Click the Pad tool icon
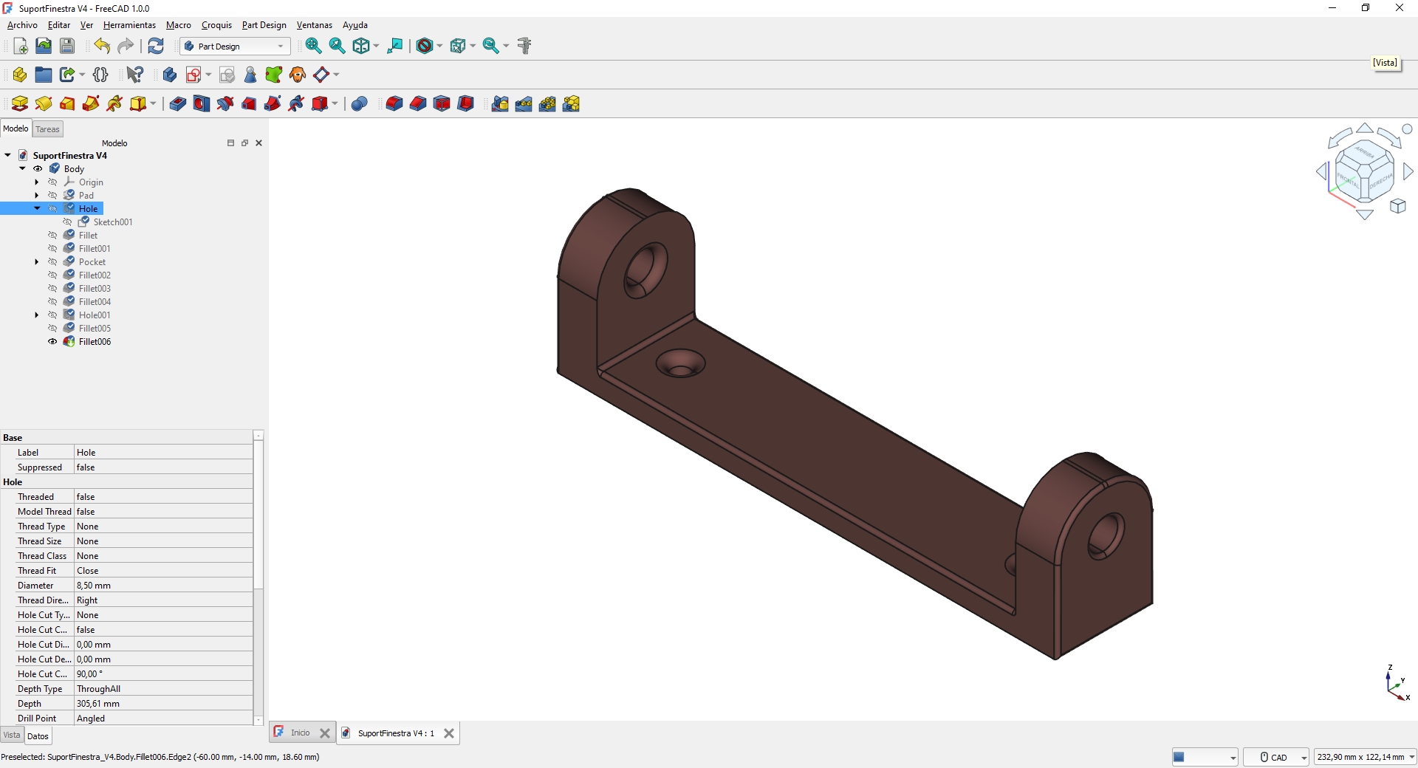This screenshot has width=1418, height=768. pyautogui.click(x=20, y=104)
